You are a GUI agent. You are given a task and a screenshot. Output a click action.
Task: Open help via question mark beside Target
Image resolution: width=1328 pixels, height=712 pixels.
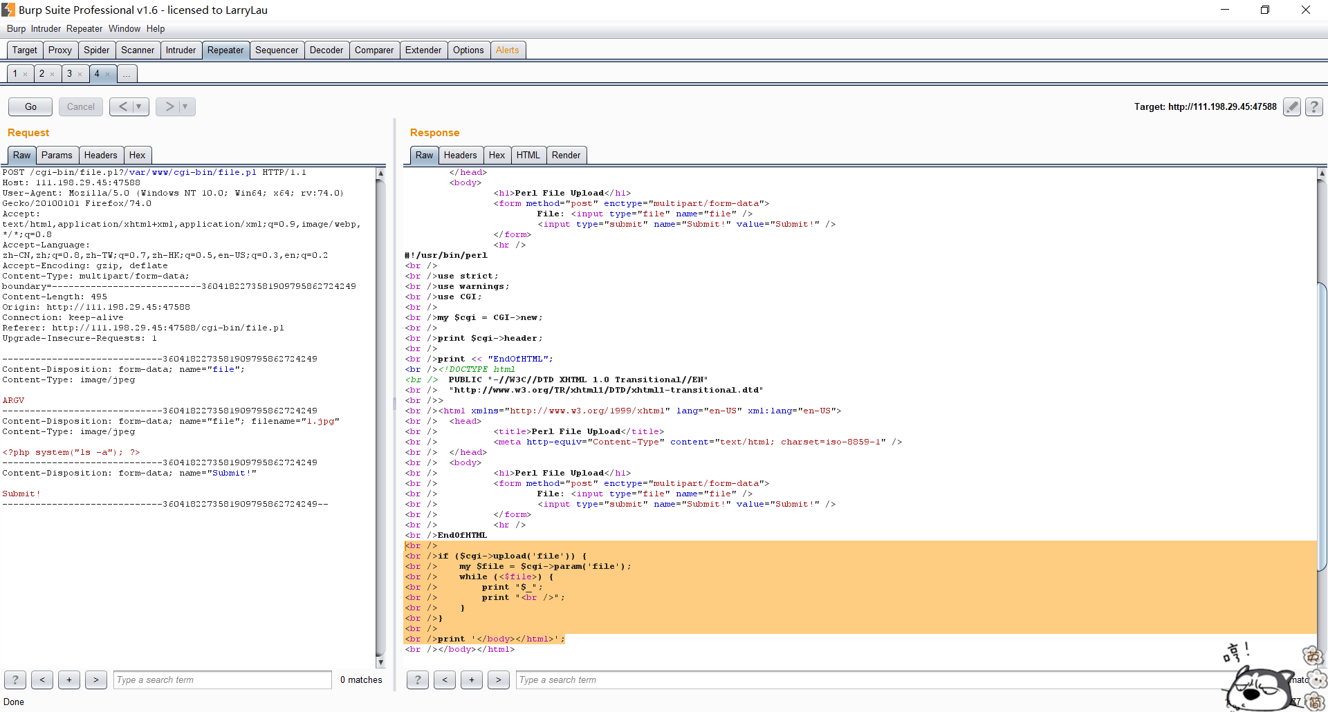(x=1314, y=106)
